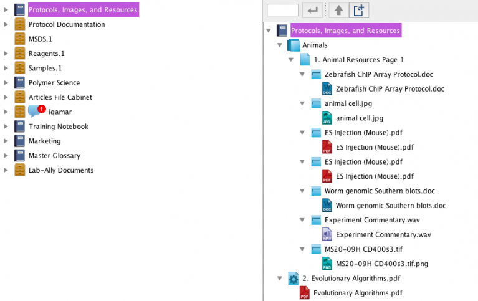The height and width of the screenshot is (301, 478).
Task: Click the up arrow navigation button
Action: (338, 10)
